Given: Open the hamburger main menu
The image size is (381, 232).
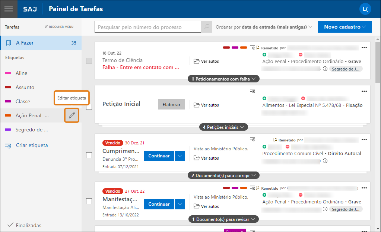Looking at the screenshot, I should 9,9.
